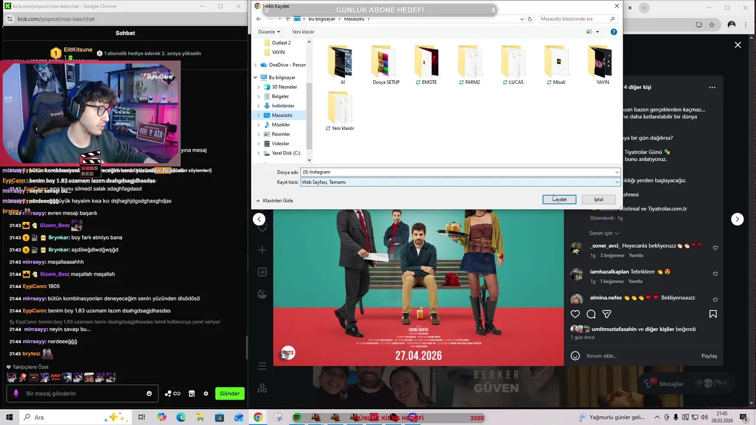Click the like heart on Instagram post

click(575, 314)
